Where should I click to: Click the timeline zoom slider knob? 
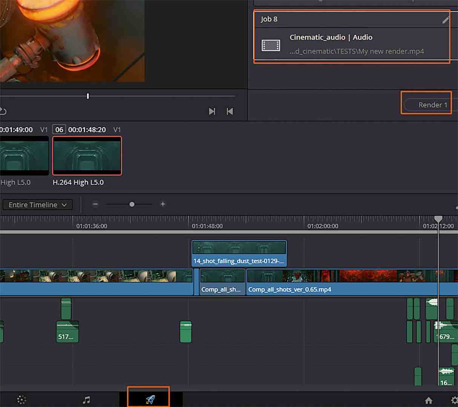coord(132,204)
